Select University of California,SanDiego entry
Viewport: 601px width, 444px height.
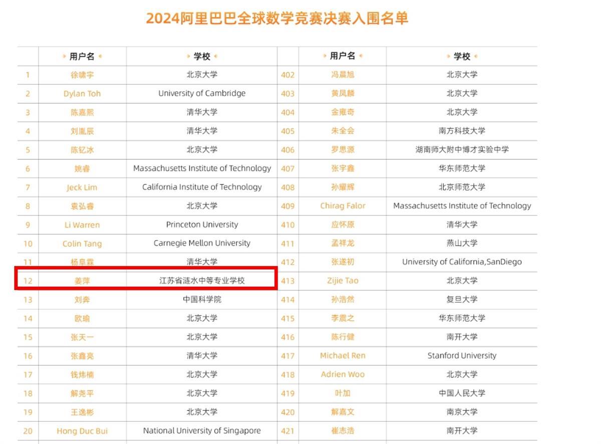462,262
